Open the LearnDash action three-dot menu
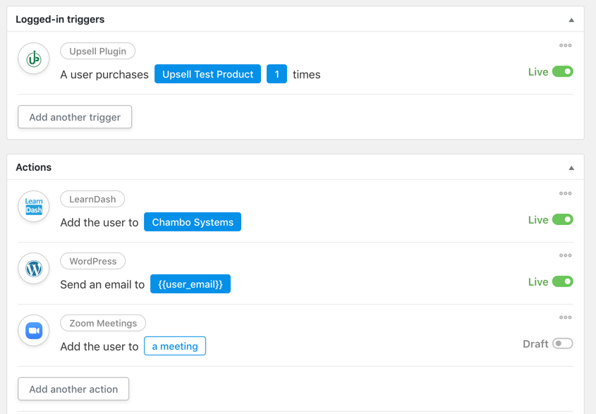The width and height of the screenshot is (596, 414). coord(565,193)
